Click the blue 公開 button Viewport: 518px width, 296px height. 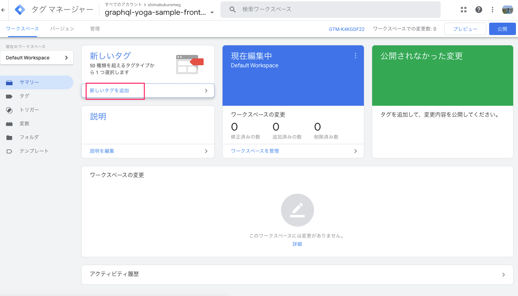point(502,29)
